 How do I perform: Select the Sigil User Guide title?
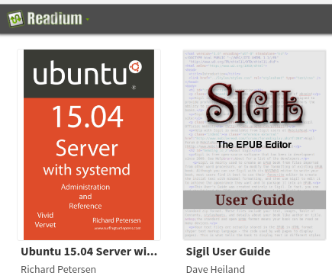click(228, 252)
